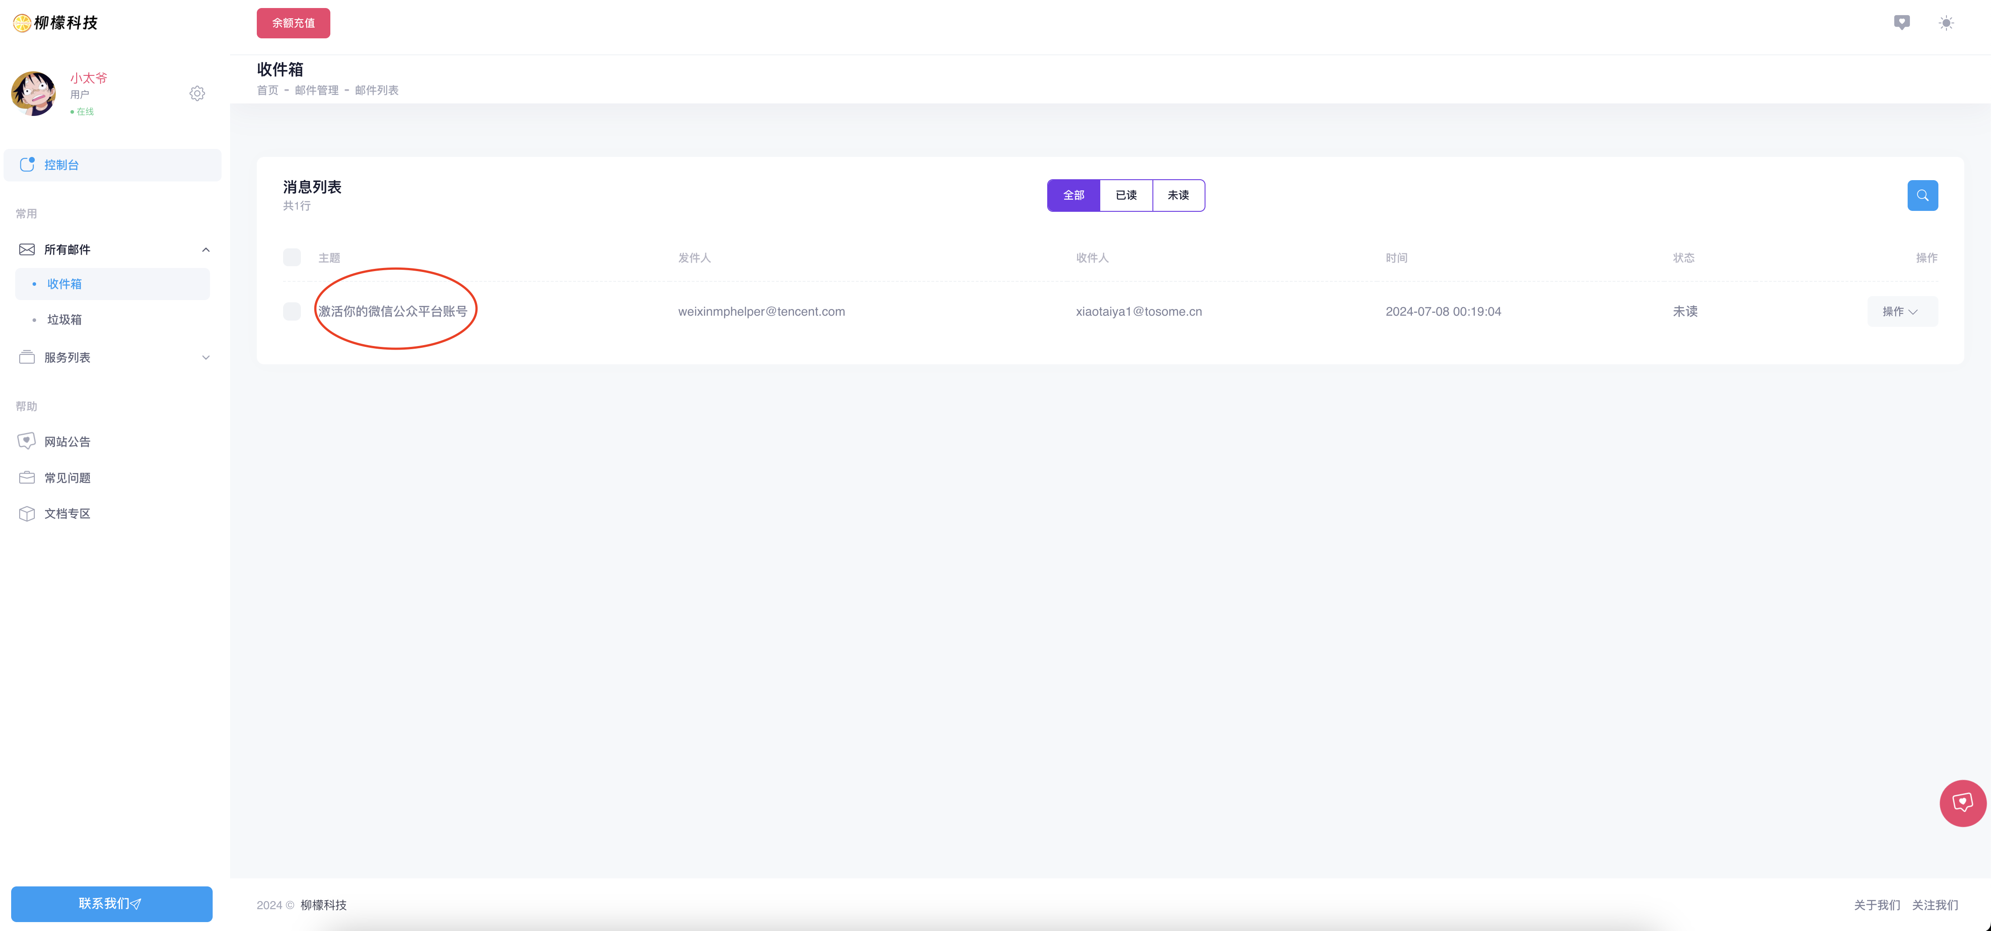Viewport: 1991px width, 931px height.
Task: Open 网站公告 in the sidebar
Action: (67, 441)
